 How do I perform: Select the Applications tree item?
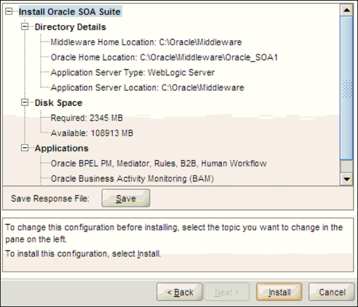coord(61,148)
